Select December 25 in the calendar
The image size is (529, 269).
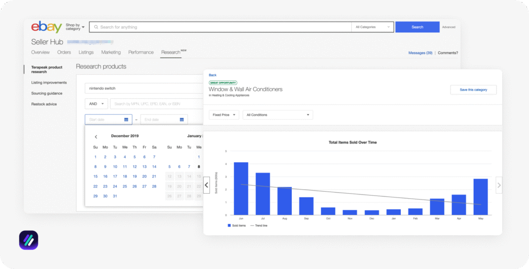pyautogui.click(x=125, y=186)
